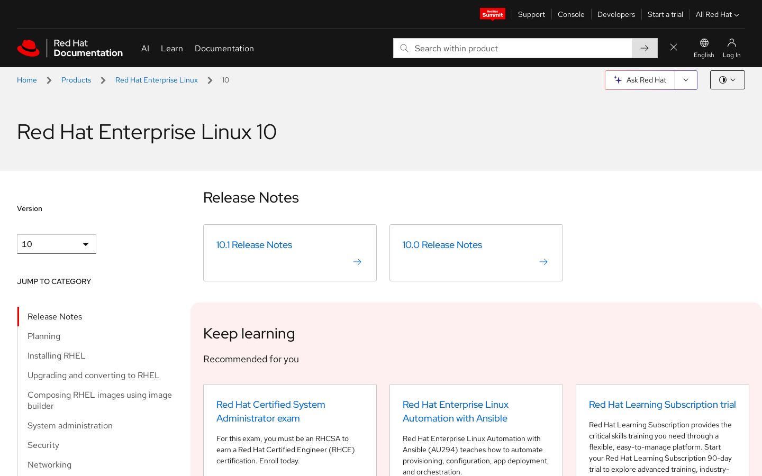
Task: Open the English language globe selector
Action: 704,48
